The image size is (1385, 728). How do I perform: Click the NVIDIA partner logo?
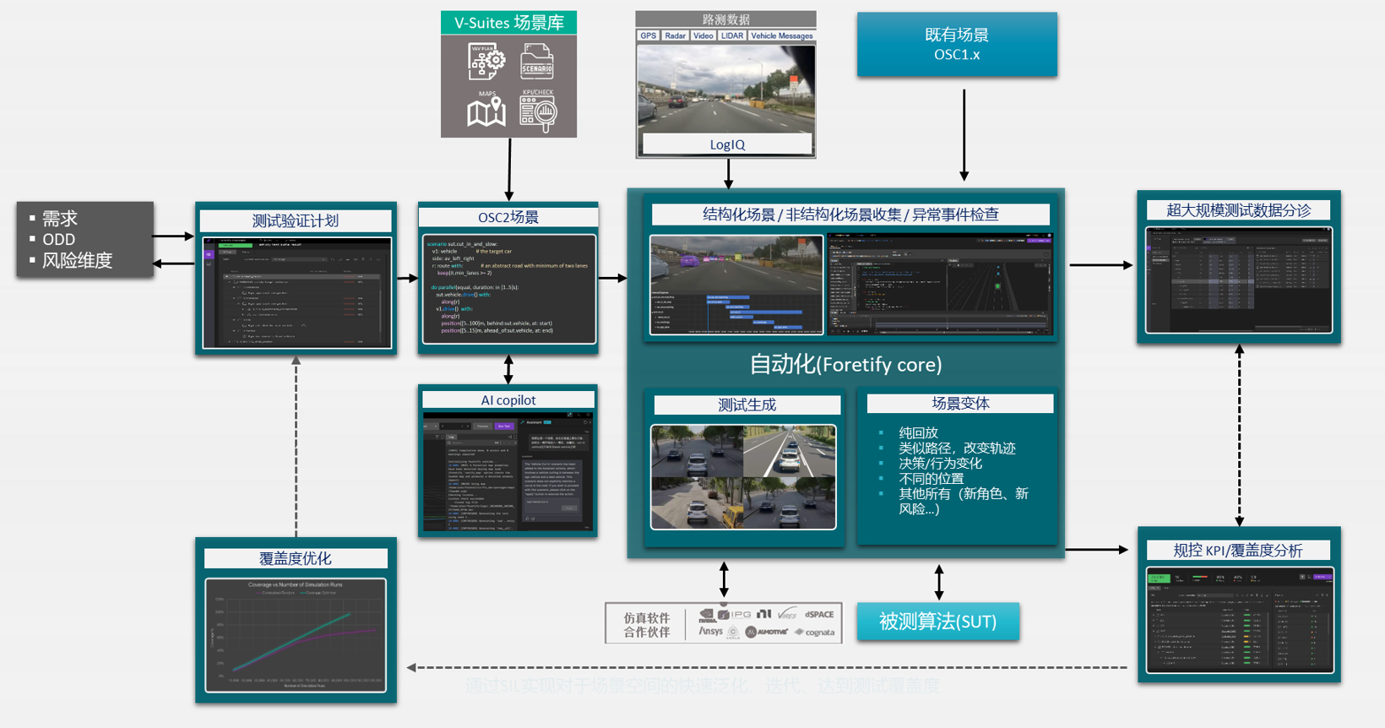(708, 615)
